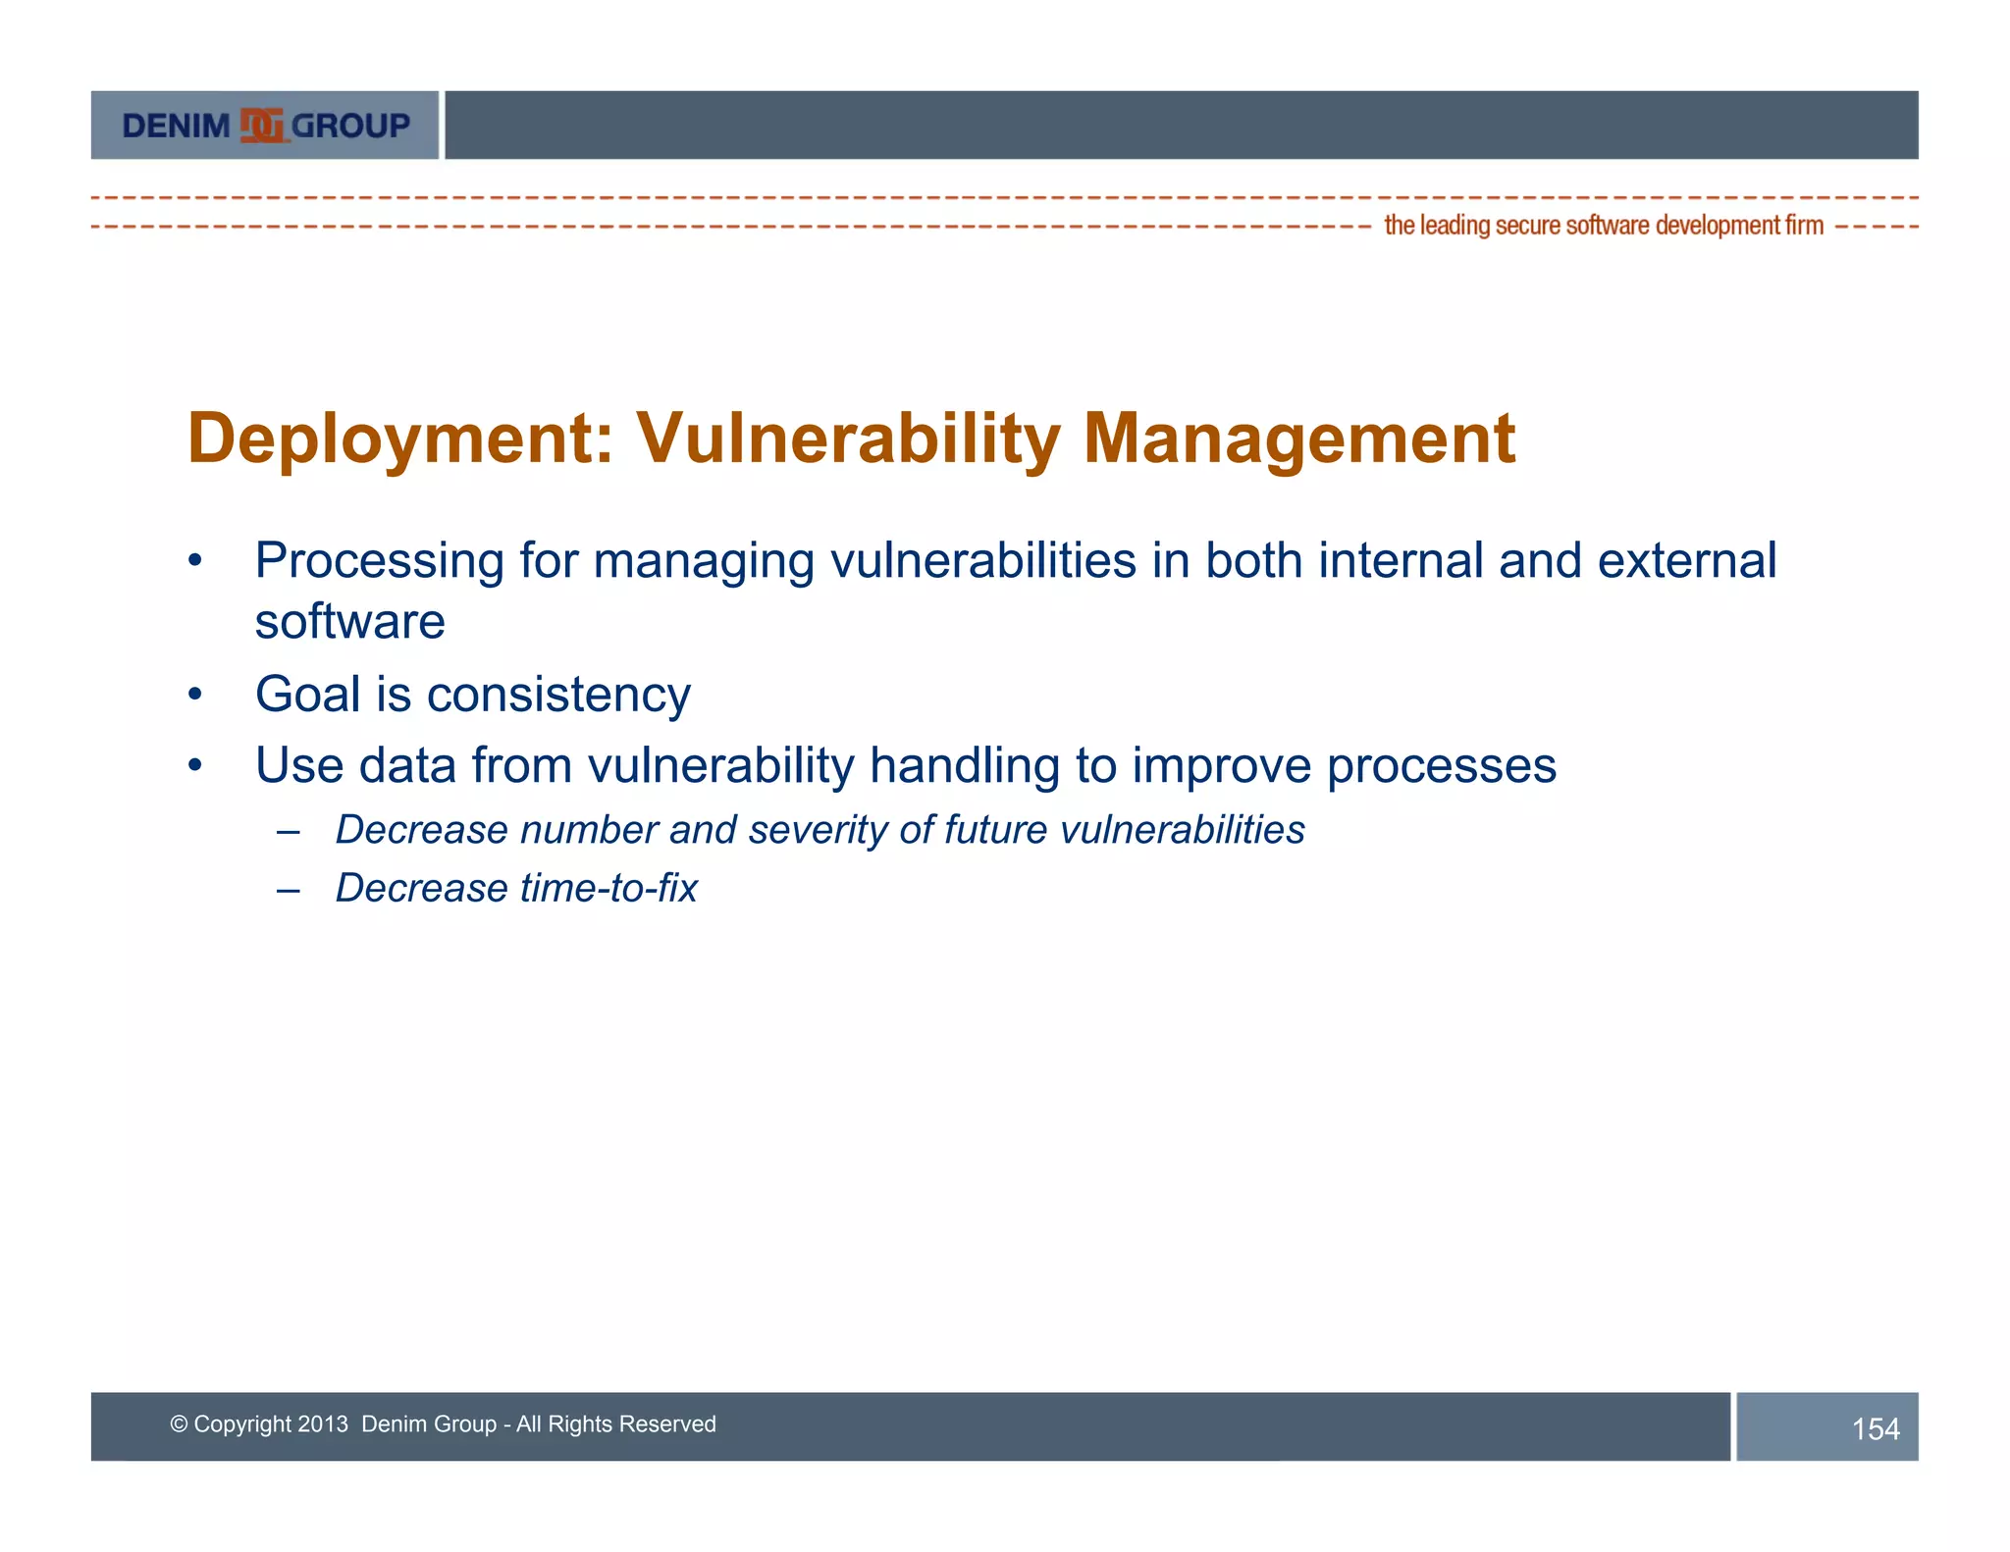Click the copyright 2013 Denim Group footer text
2010x1552 pixels.
(443, 1423)
